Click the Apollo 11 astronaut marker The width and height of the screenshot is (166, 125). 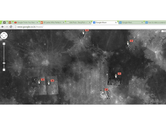click(x=116, y=75)
